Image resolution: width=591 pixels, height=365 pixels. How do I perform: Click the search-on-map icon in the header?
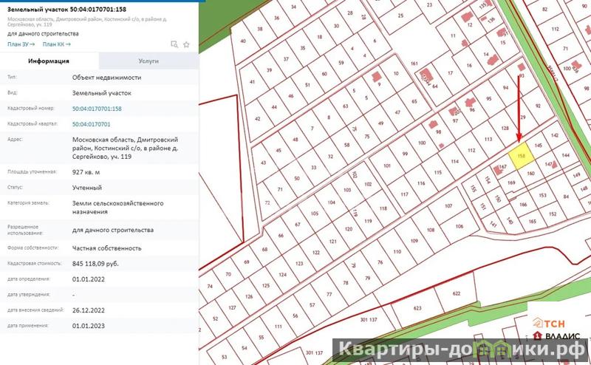tap(174, 44)
